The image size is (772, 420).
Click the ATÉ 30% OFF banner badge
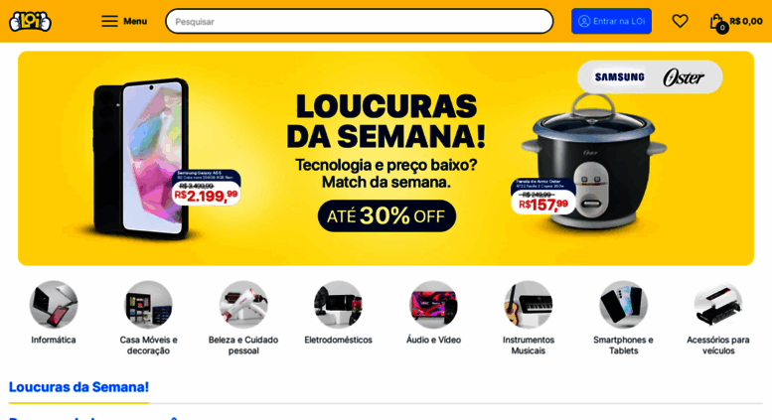(386, 215)
